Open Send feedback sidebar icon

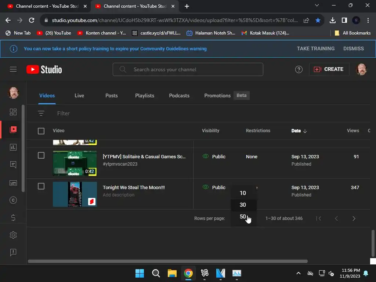13,252
